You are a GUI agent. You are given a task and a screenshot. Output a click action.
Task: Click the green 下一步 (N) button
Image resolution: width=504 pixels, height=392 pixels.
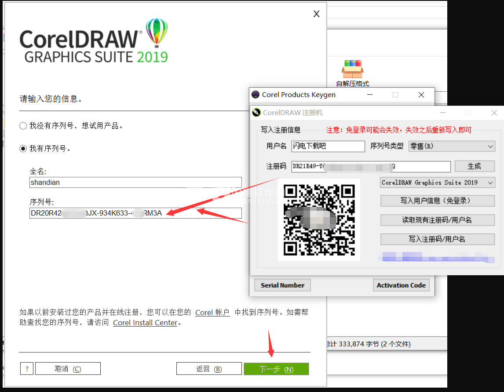coord(276,369)
